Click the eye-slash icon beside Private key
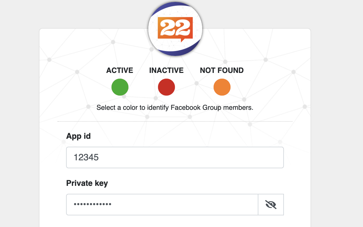The width and height of the screenshot is (363, 227). 271,204
